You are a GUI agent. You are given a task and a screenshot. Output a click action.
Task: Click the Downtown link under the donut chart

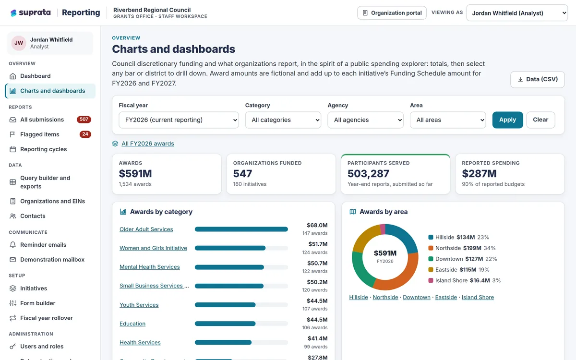point(417,297)
